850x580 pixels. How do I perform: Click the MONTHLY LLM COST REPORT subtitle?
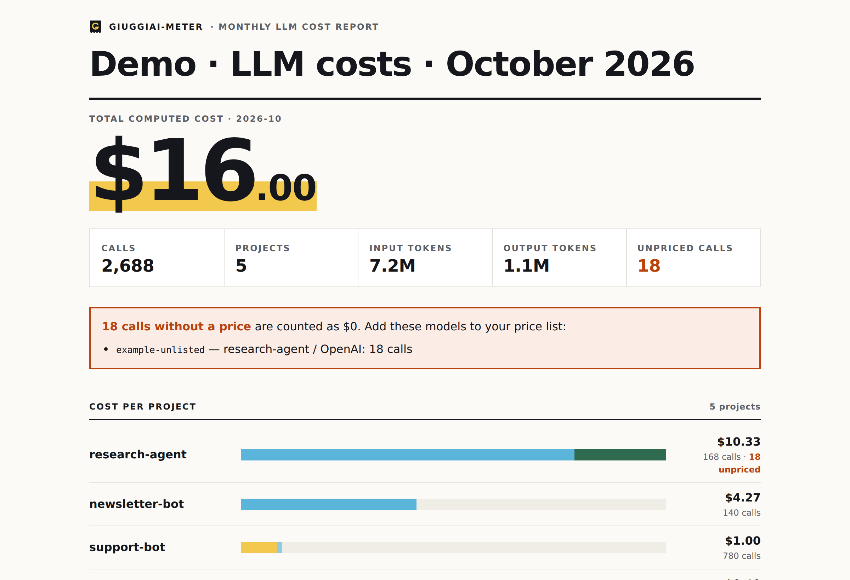(299, 27)
